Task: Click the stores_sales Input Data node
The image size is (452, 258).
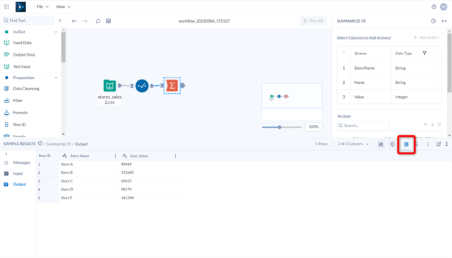Action: click(x=109, y=85)
